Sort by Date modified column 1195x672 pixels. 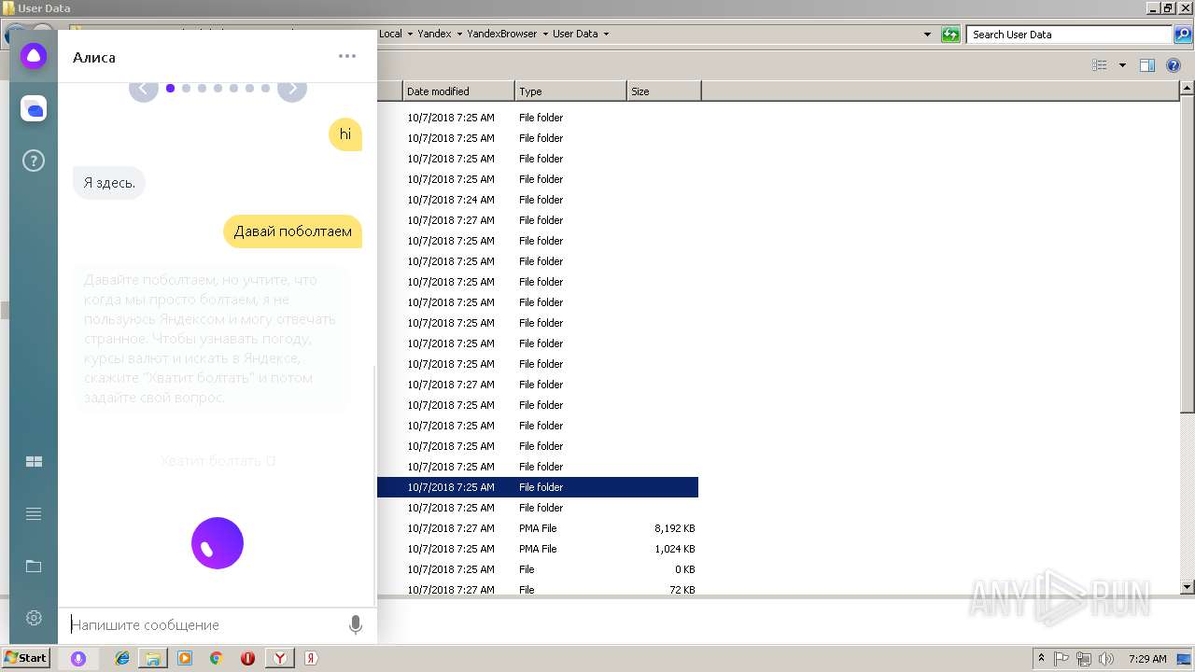[x=458, y=91]
